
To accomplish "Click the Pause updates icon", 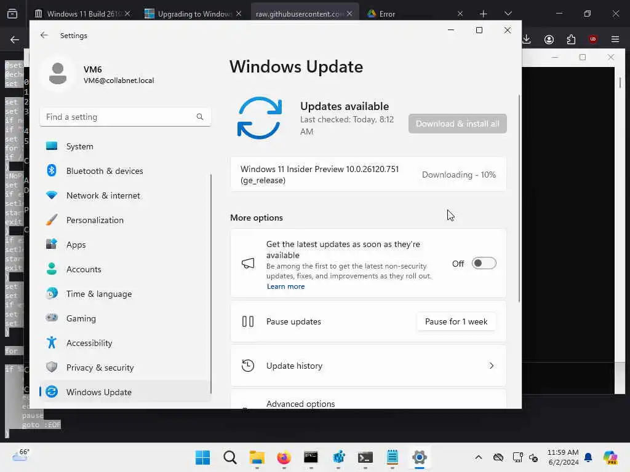I will pyautogui.click(x=248, y=321).
